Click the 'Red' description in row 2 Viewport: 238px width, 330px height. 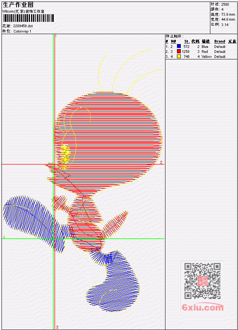[x=205, y=52]
